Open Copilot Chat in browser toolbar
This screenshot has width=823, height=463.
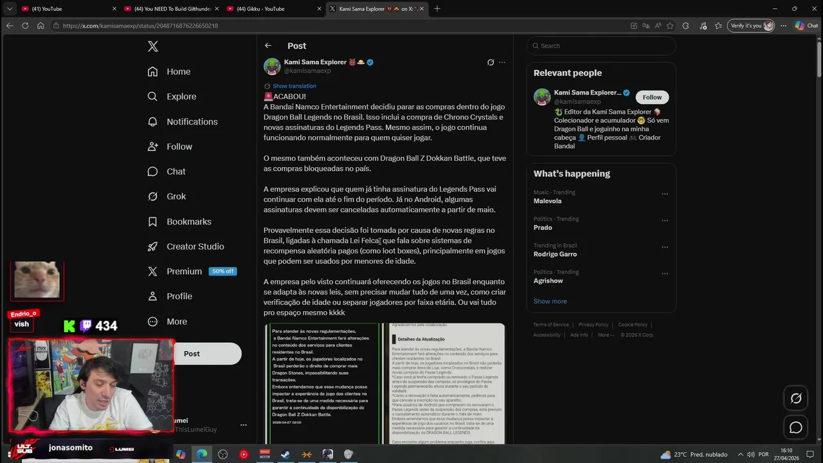point(806,26)
